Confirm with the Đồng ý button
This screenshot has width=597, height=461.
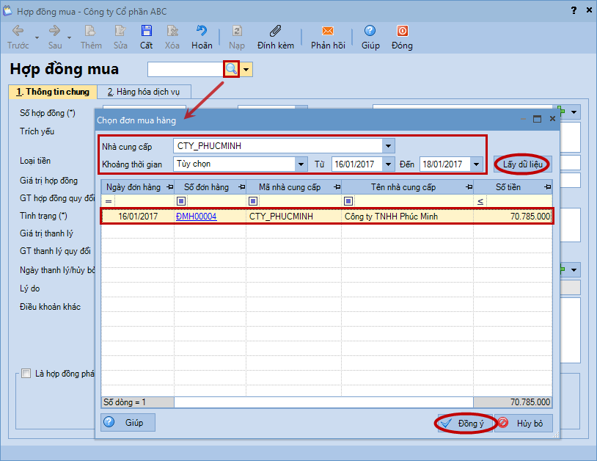pyautogui.click(x=464, y=424)
